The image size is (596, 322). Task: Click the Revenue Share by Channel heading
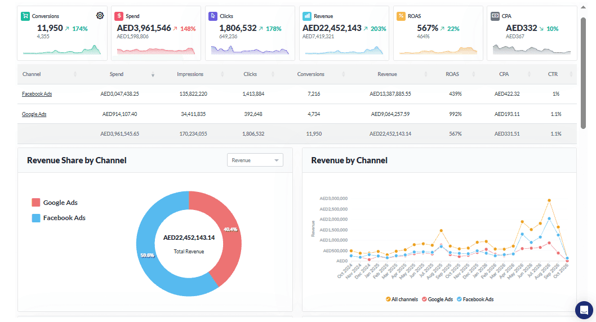pos(77,160)
